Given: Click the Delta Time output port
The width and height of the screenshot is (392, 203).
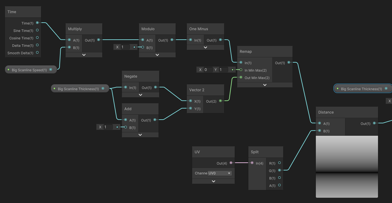Looking at the screenshot, I should 37,45.
